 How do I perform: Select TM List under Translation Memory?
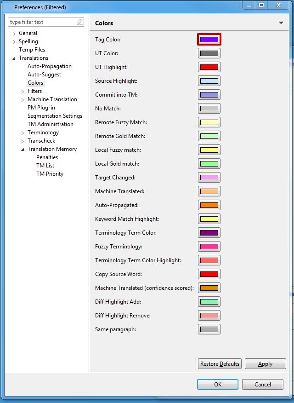pos(45,166)
